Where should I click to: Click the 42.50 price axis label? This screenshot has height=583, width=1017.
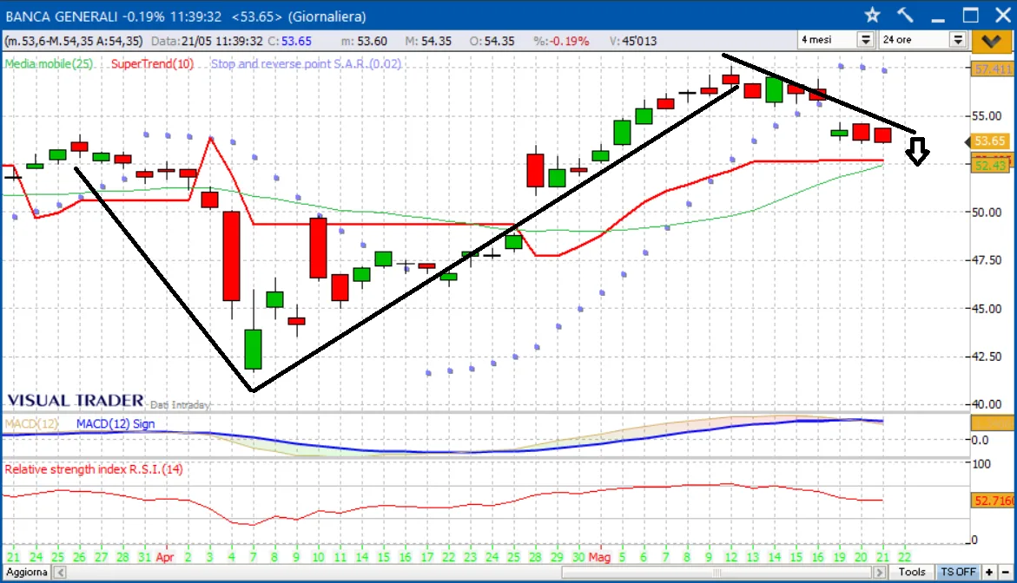point(987,357)
